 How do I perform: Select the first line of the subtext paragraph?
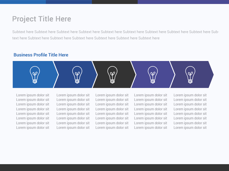tap(115, 32)
